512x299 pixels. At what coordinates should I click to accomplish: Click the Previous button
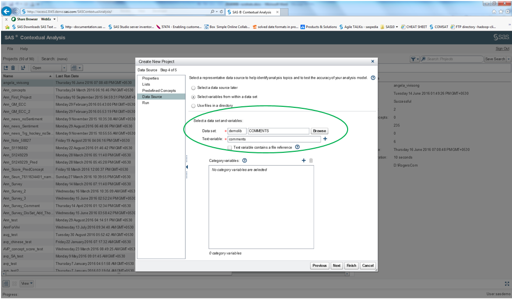pos(320,266)
